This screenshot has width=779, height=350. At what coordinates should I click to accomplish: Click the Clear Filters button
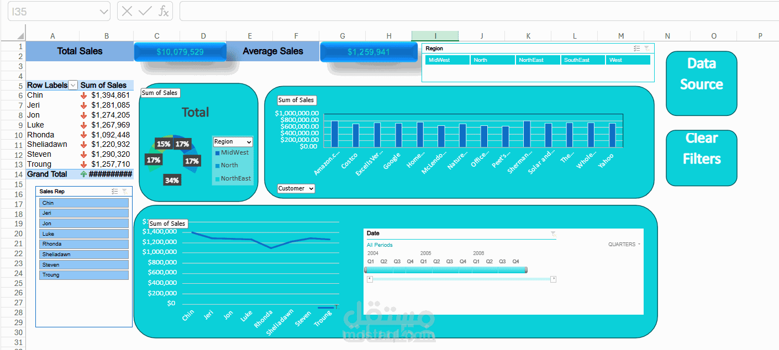click(x=702, y=158)
